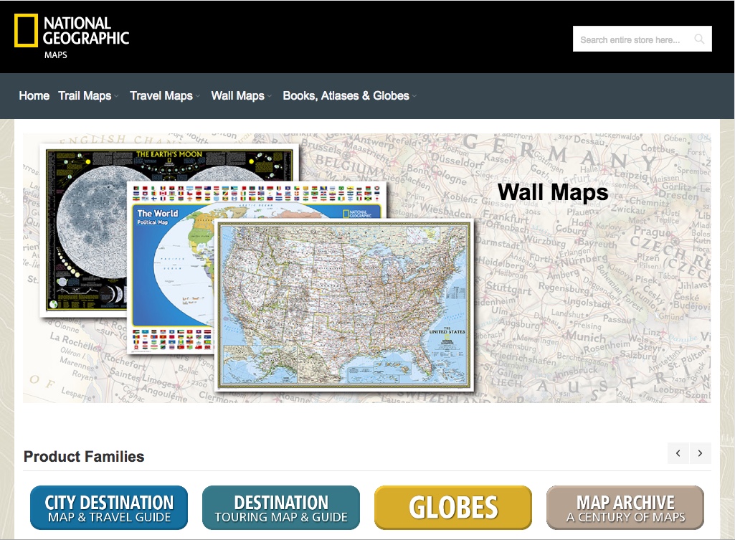
Task: Show previous product families
Action: coord(678,453)
